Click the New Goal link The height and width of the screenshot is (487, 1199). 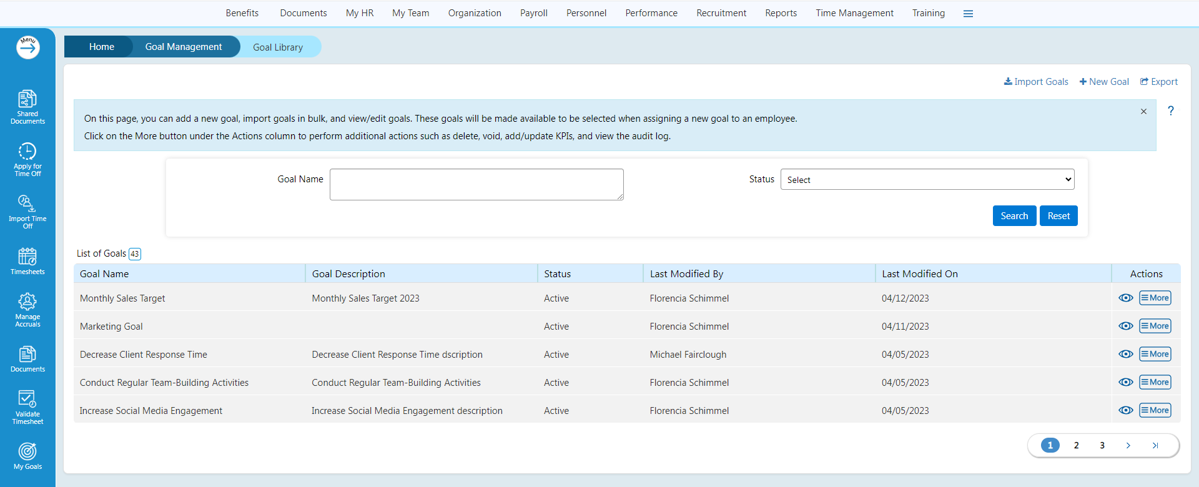click(x=1104, y=82)
